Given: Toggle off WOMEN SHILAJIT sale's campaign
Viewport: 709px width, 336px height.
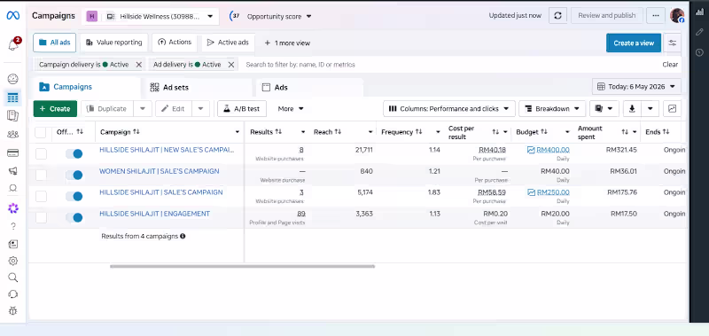Looking at the screenshot, I should pos(74,175).
